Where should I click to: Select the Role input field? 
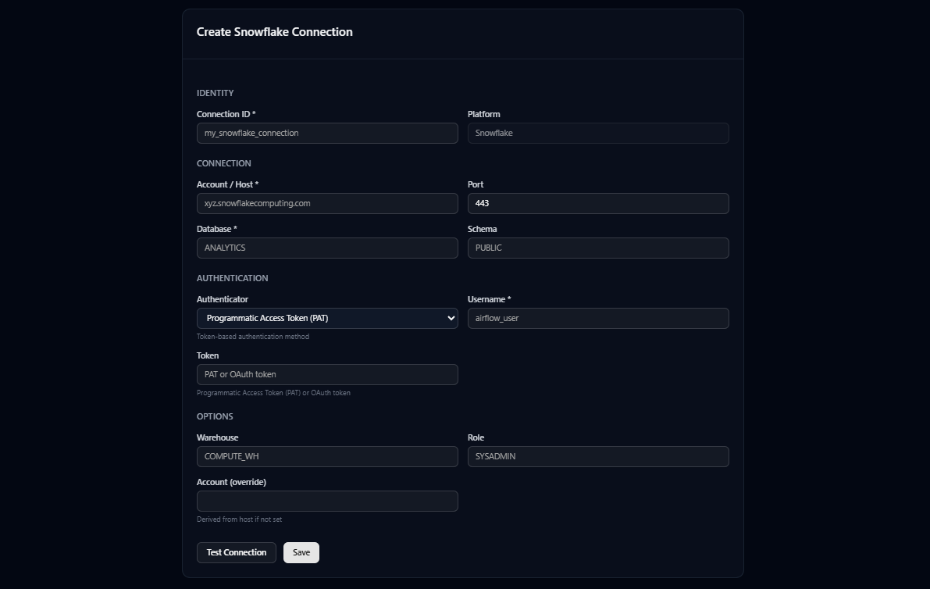point(598,457)
